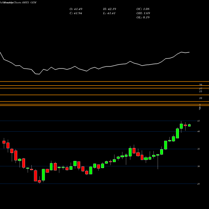209x209 pixels.
Task: Click the 35 price axis label
Action: (199, 149)
